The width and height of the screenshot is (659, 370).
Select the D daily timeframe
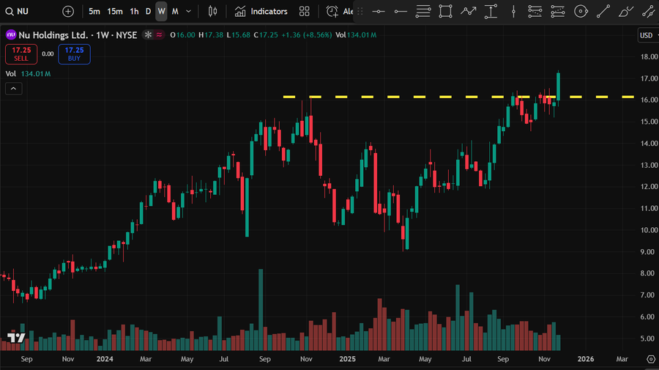coord(148,12)
